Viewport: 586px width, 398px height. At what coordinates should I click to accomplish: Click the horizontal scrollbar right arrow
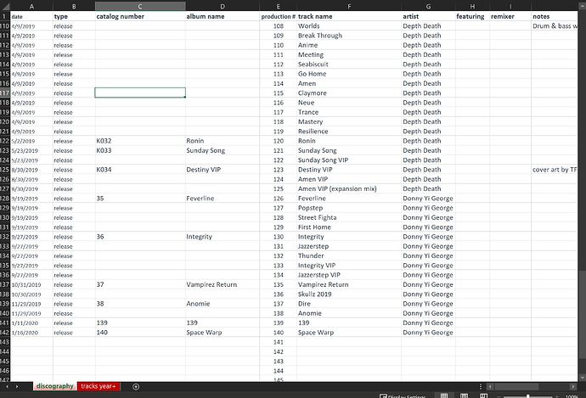tap(573, 386)
